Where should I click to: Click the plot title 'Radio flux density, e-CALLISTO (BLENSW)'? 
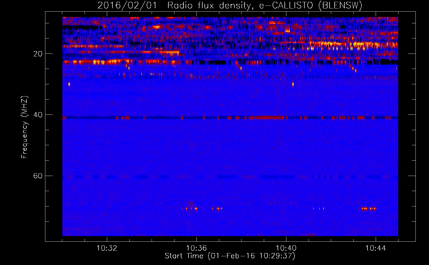[265, 6]
